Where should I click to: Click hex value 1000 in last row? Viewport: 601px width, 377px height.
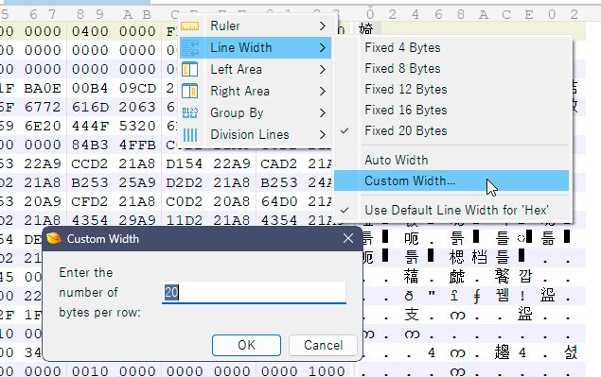click(327, 371)
